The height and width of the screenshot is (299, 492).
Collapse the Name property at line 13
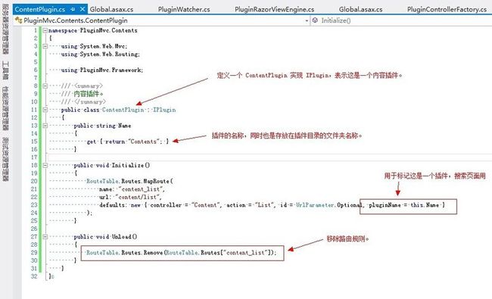(x=45, y=126)
